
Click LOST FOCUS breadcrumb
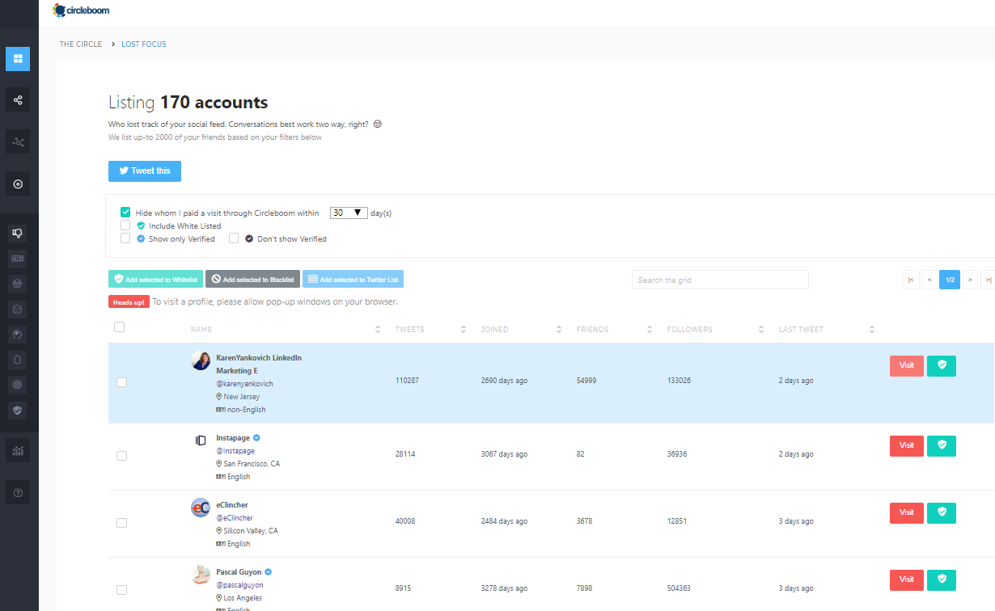click(144, 44)
